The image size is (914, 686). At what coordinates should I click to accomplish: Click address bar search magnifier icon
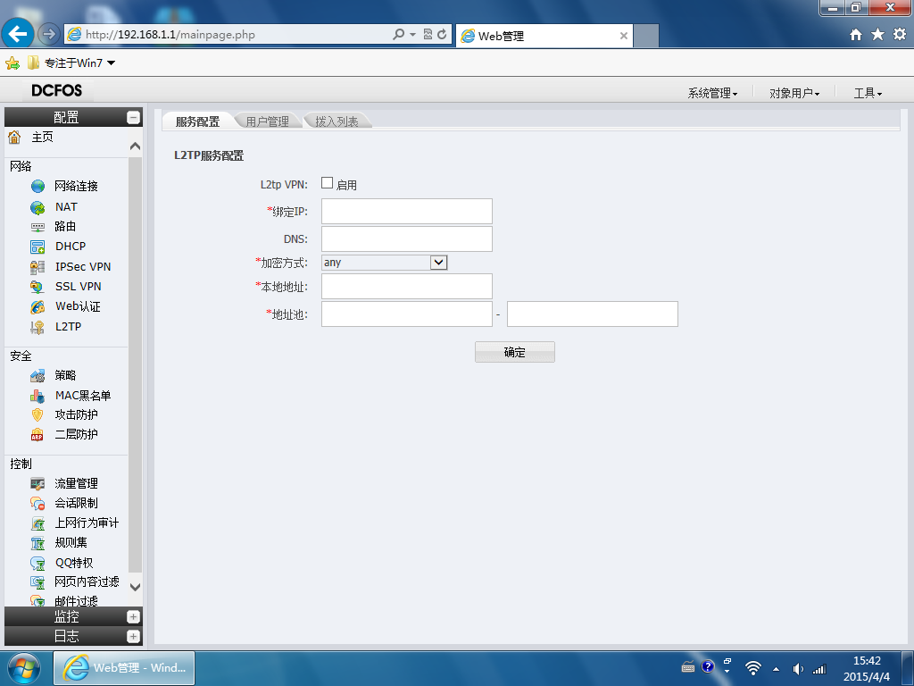[x=399, y=35]
